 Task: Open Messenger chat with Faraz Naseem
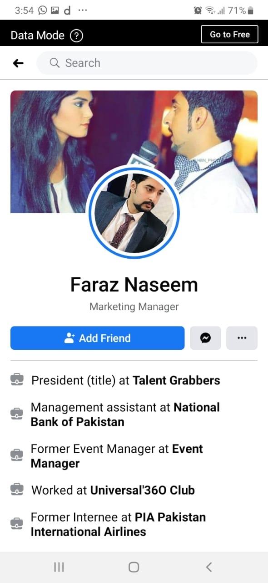[x=205, y=338]
